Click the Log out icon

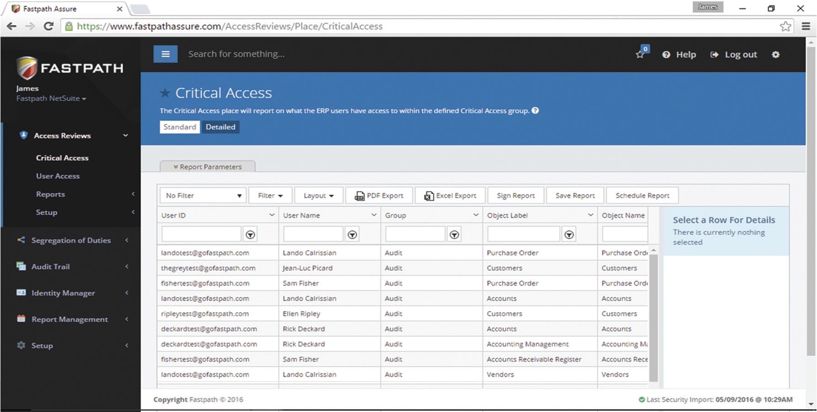[715, 54]
